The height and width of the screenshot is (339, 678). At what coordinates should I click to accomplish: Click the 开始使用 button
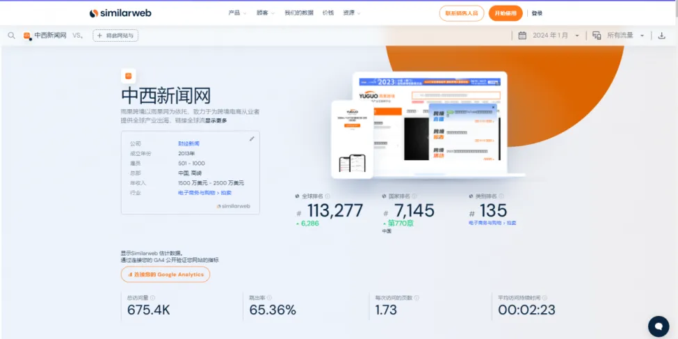(x=506, y=13)
